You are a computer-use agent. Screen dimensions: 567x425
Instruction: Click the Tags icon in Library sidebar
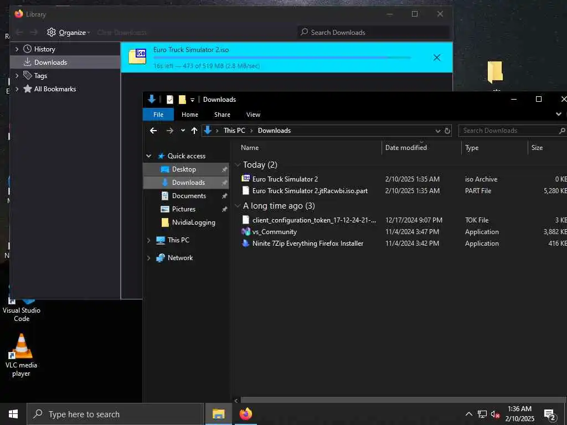[28, 75]
